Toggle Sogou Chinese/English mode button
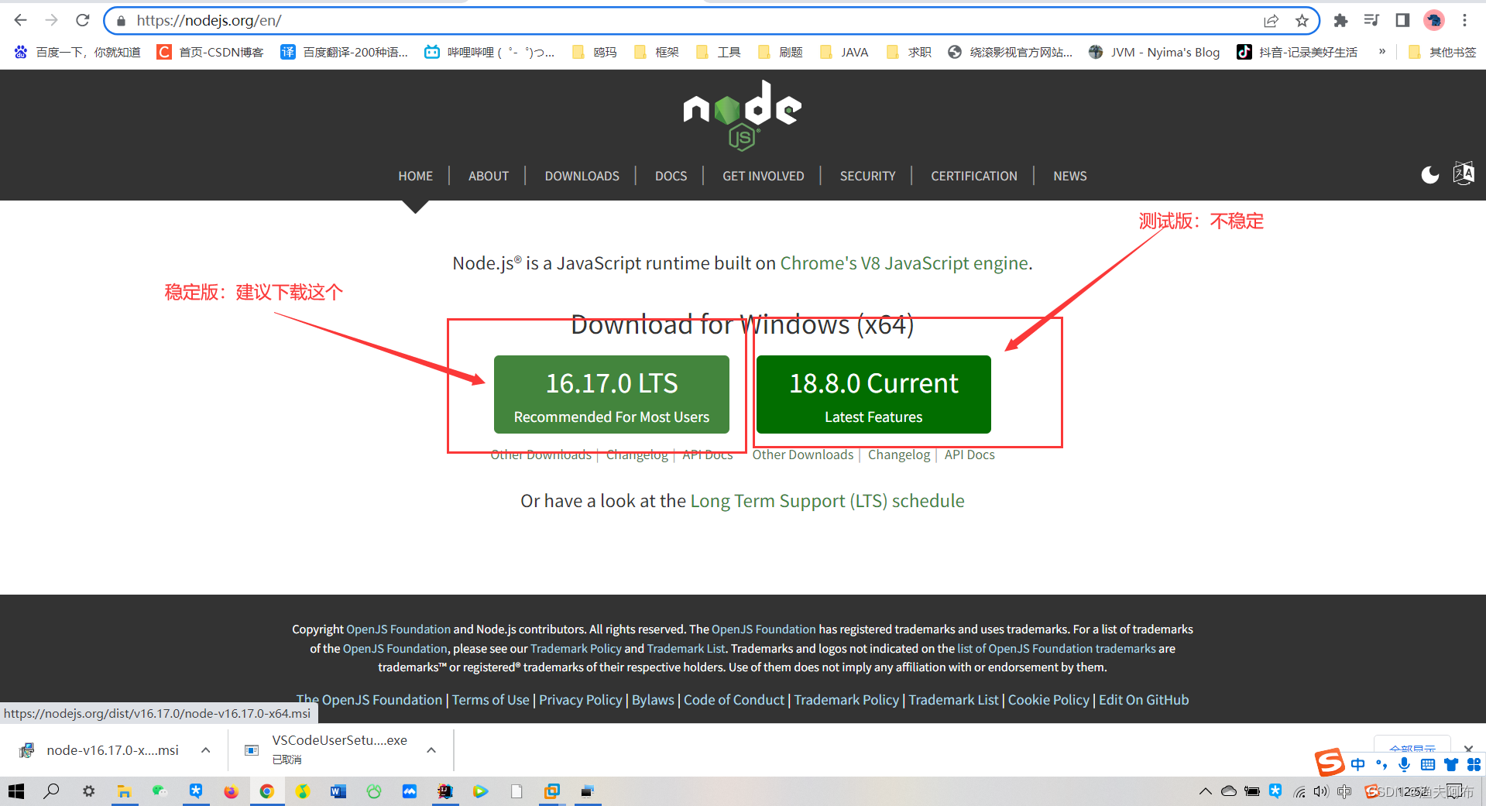1486x806 pixels. pyautogui.click(x=1358, y=765)
